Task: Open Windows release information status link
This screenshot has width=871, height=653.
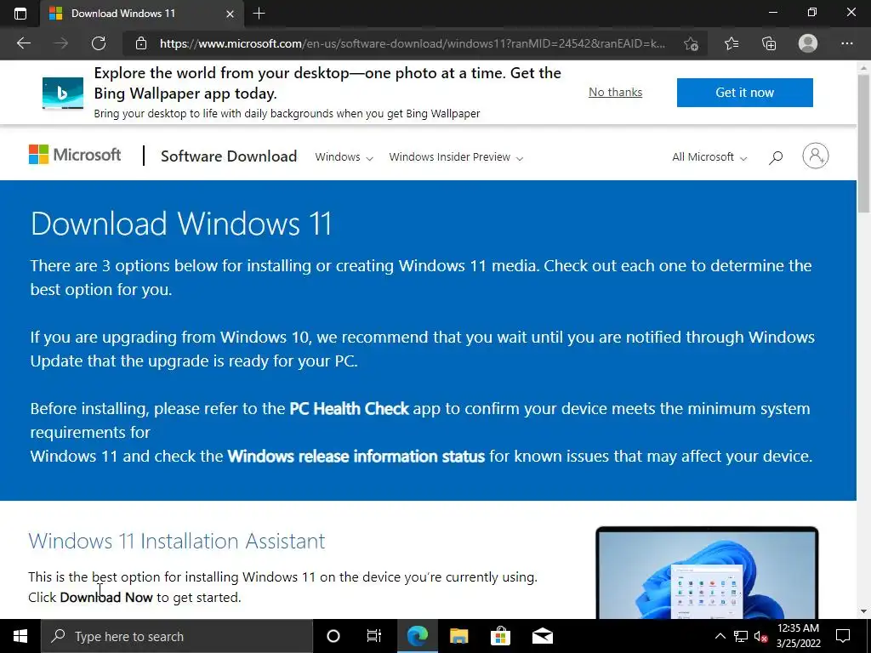Action: click(356, 457)
